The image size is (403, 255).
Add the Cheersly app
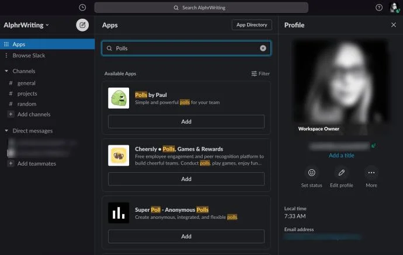point(186,179)
